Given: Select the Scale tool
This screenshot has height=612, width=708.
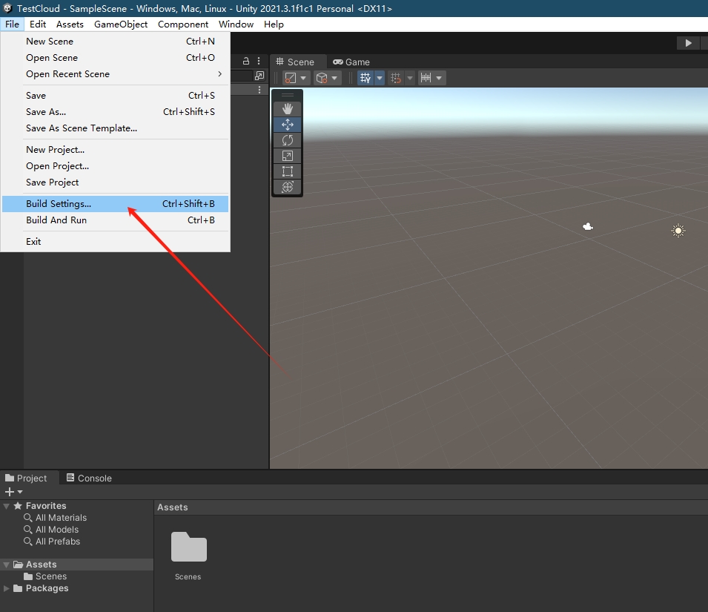Looking at the screenshot, I should (288, 156).
